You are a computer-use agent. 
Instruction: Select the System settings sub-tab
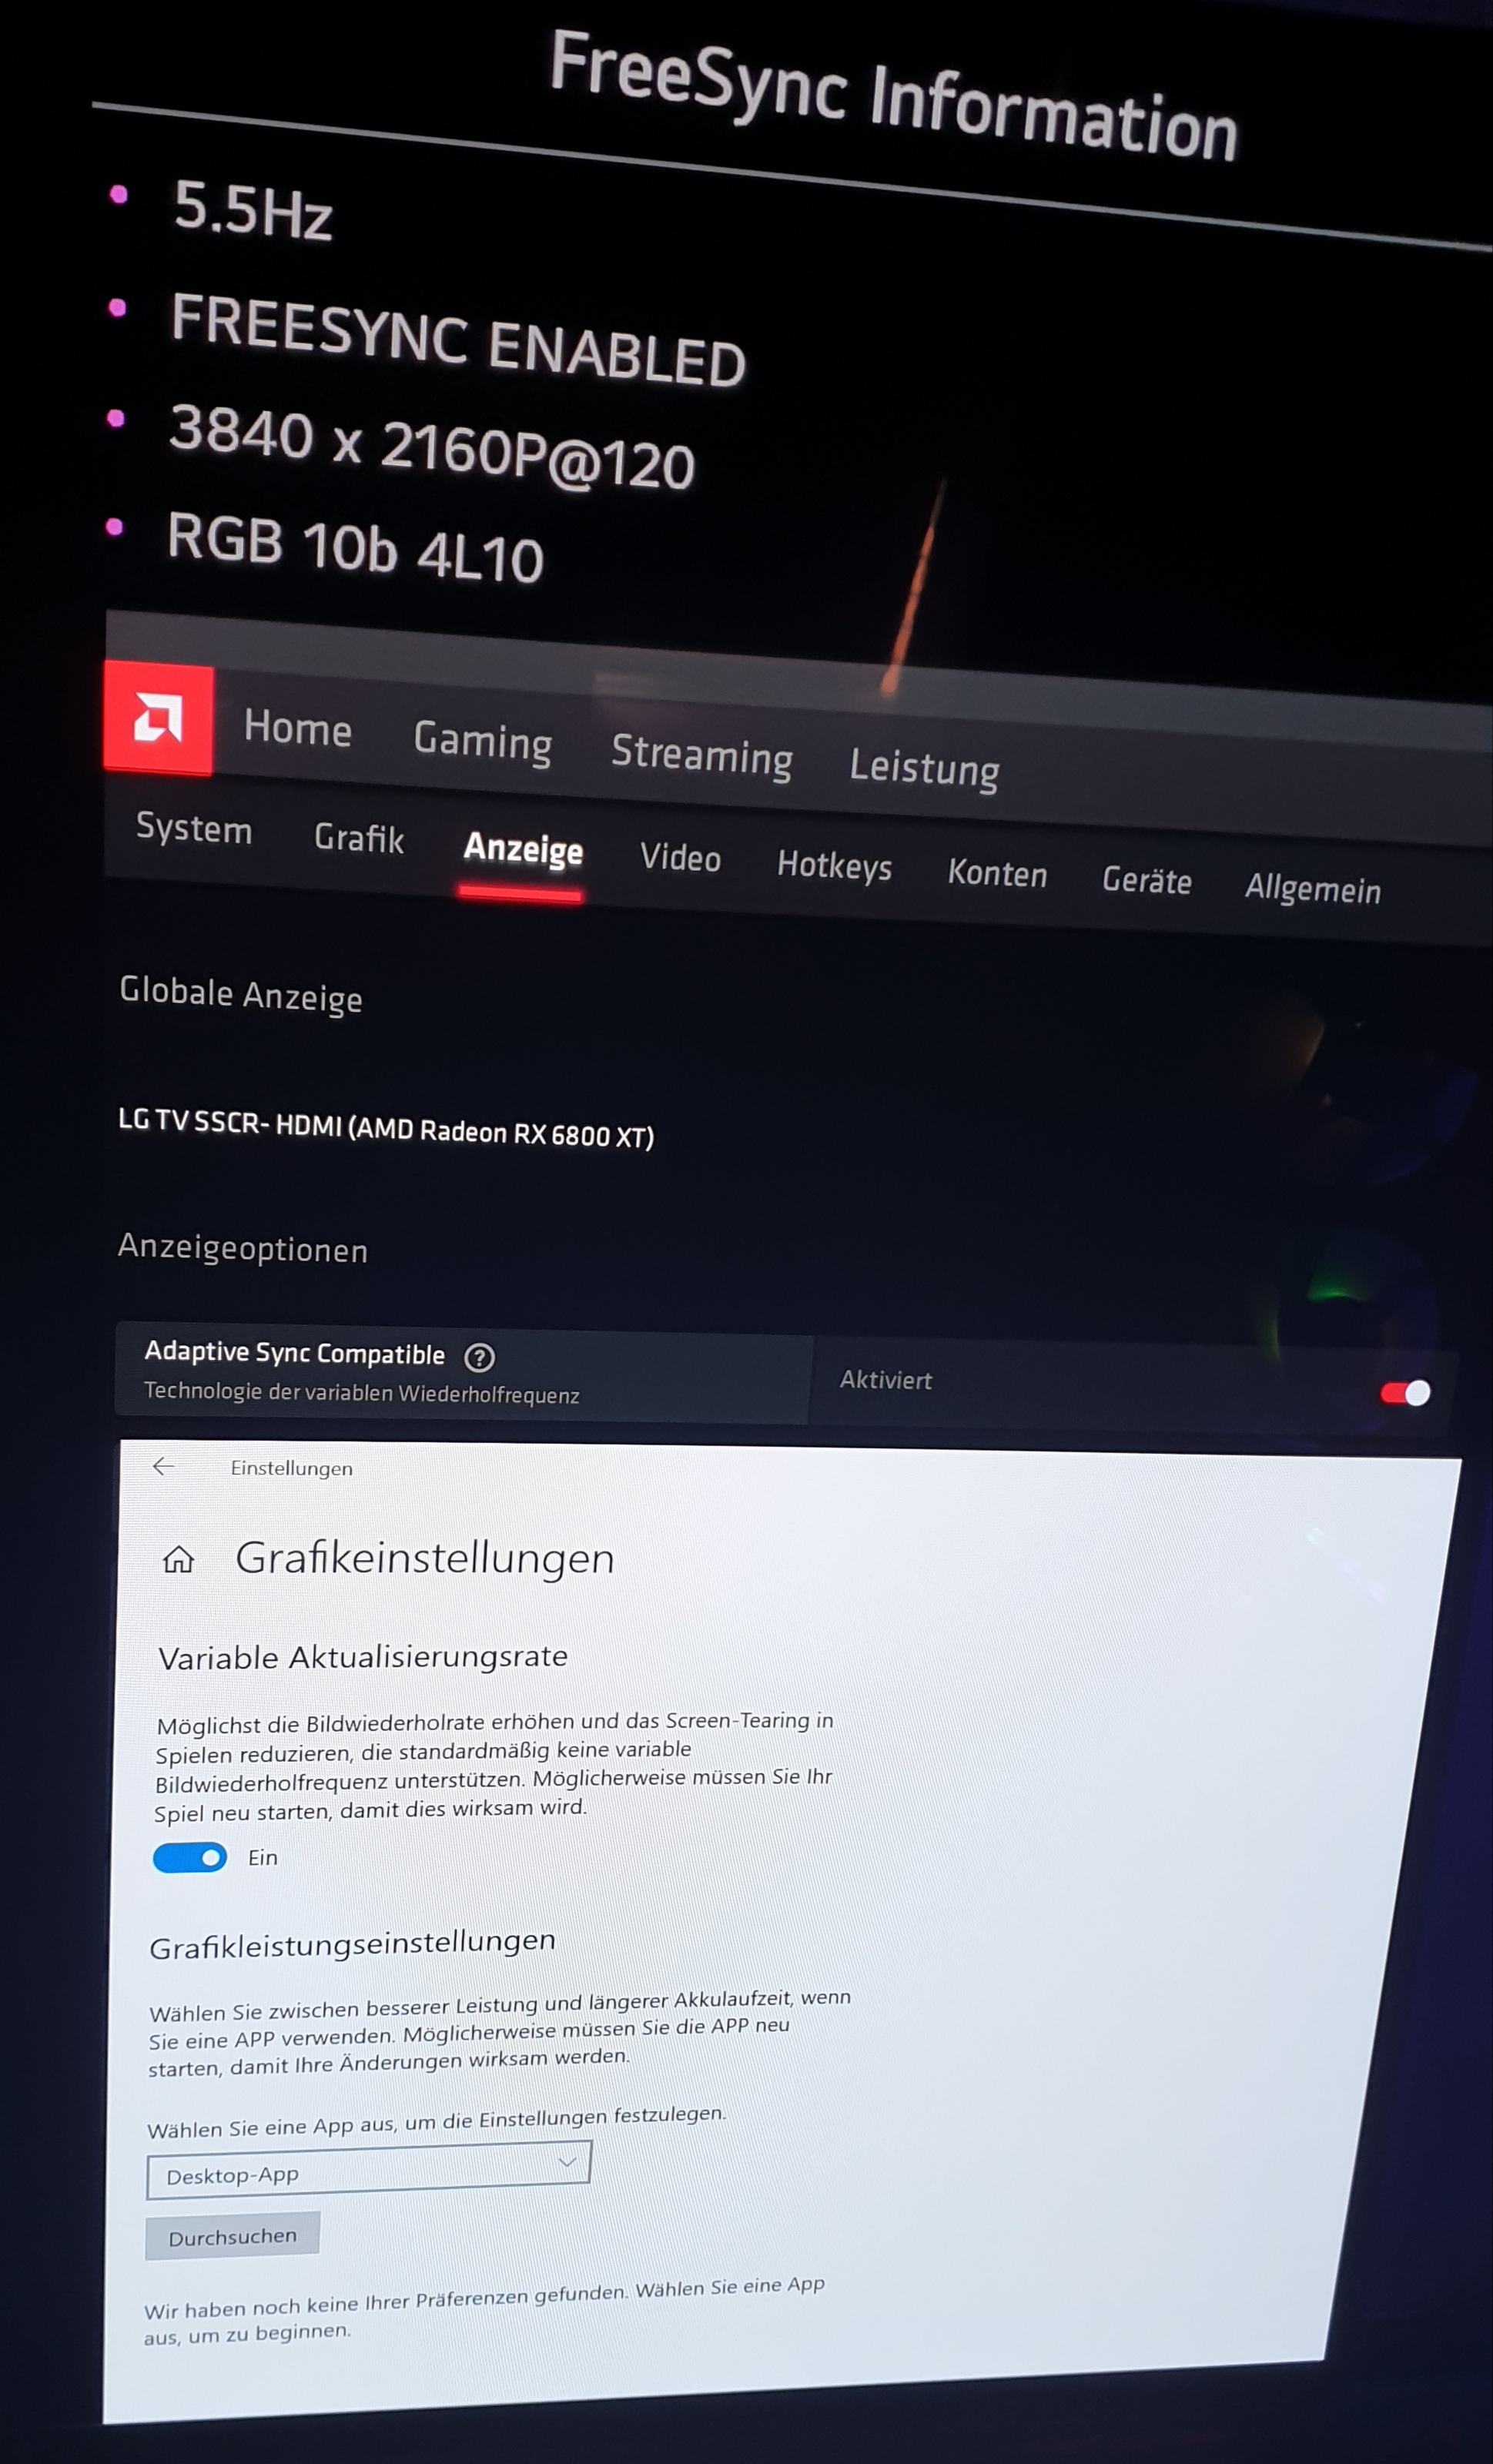pyautogui.click(x=194, y=829)
